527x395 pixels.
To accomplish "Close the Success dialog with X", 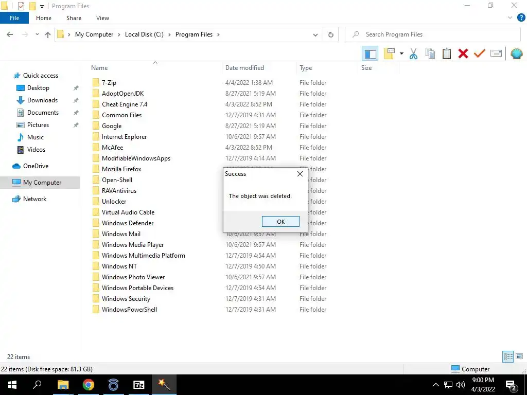I will point(300,174).
